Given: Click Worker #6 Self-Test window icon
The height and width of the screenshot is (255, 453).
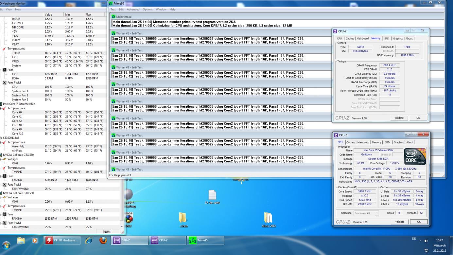Looking at the screenshot, I should 113,118.
